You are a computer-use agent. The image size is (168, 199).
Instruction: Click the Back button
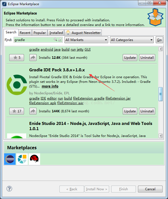click(72, 189)
